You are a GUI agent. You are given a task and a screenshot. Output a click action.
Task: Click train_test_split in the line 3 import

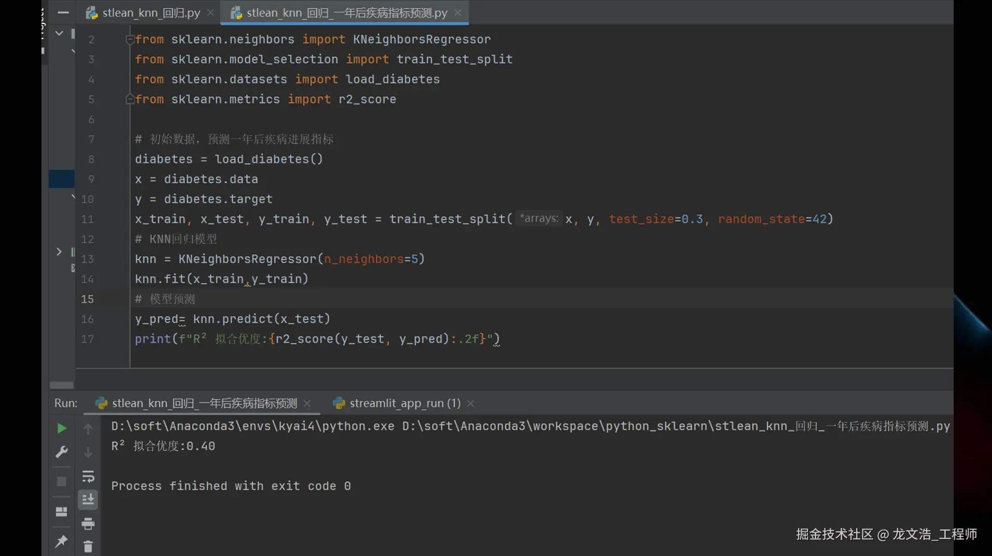click(455, 59)
